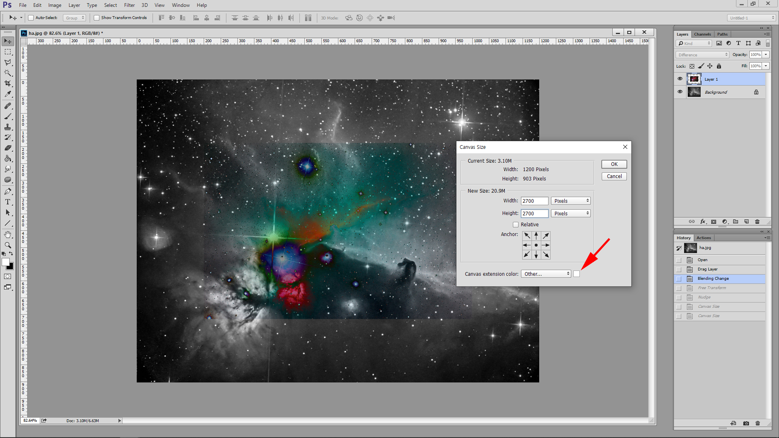Delete layer trash icon in Layers panel
Screen dimensions: 779x438
757,221
